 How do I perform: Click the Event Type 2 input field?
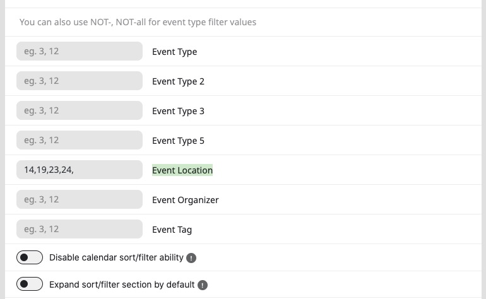[80, 81]
